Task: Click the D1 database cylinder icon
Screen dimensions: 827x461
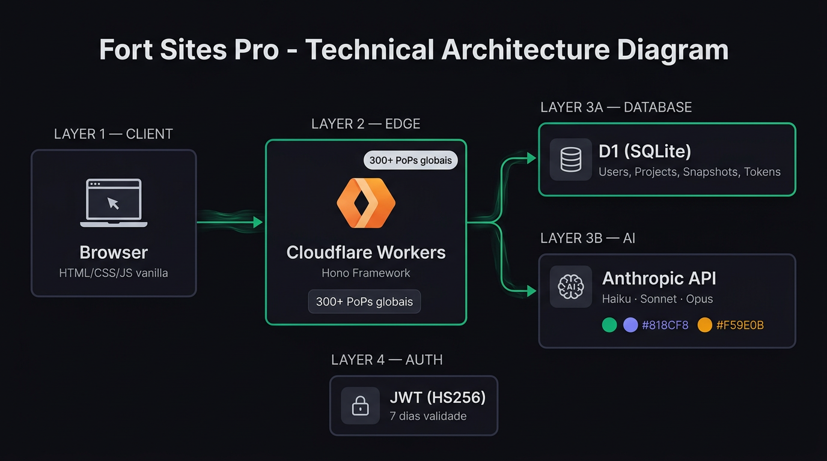Action: pos(571,160)
